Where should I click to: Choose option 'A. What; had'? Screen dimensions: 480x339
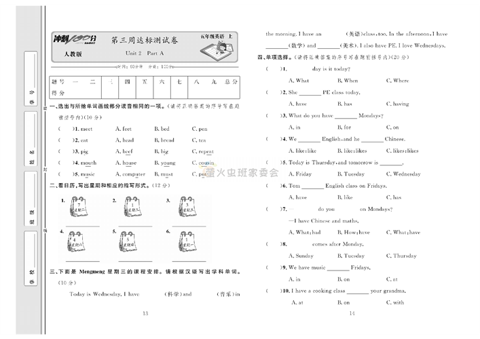point(305,233)
